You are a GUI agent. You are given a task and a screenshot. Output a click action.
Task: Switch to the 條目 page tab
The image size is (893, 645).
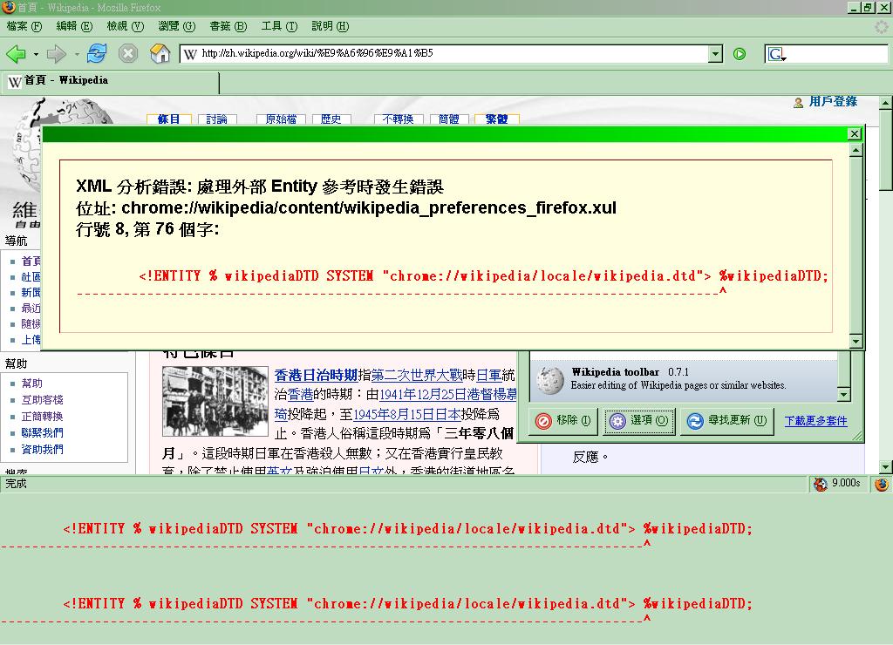pyautogui.click(x=168, y=119)
